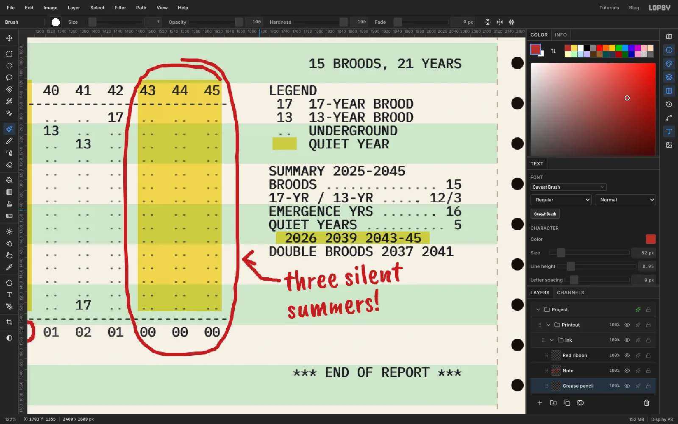This screenshot has width=678, height=424.
Task: Click the character Color red swatch
Action: [x=650, y=239]
